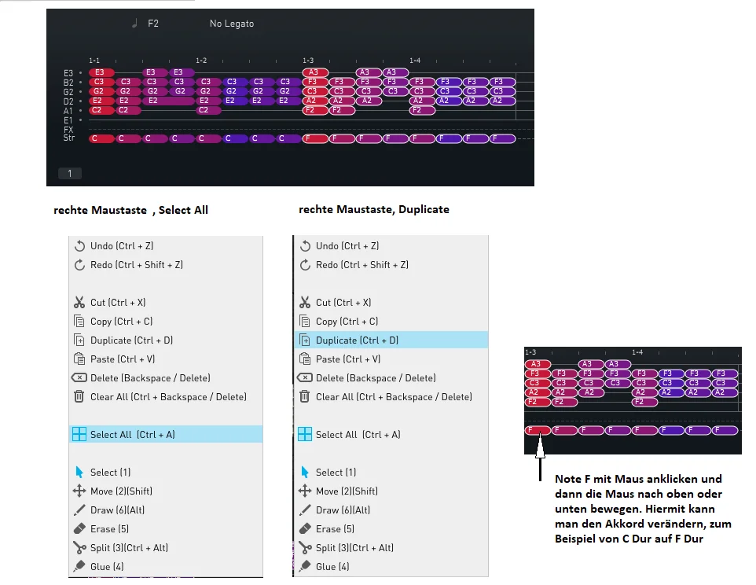Click the Str row label in large editor
The width and height of the screenshot is (756, 585).
click(69, 138)
